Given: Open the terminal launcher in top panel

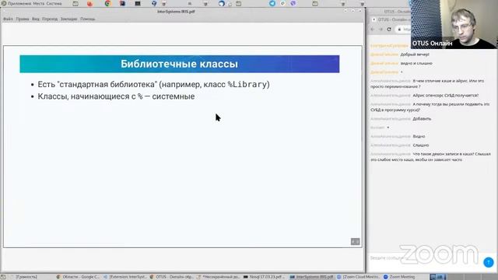Looking at the screenshot, I should coord(138,4).
